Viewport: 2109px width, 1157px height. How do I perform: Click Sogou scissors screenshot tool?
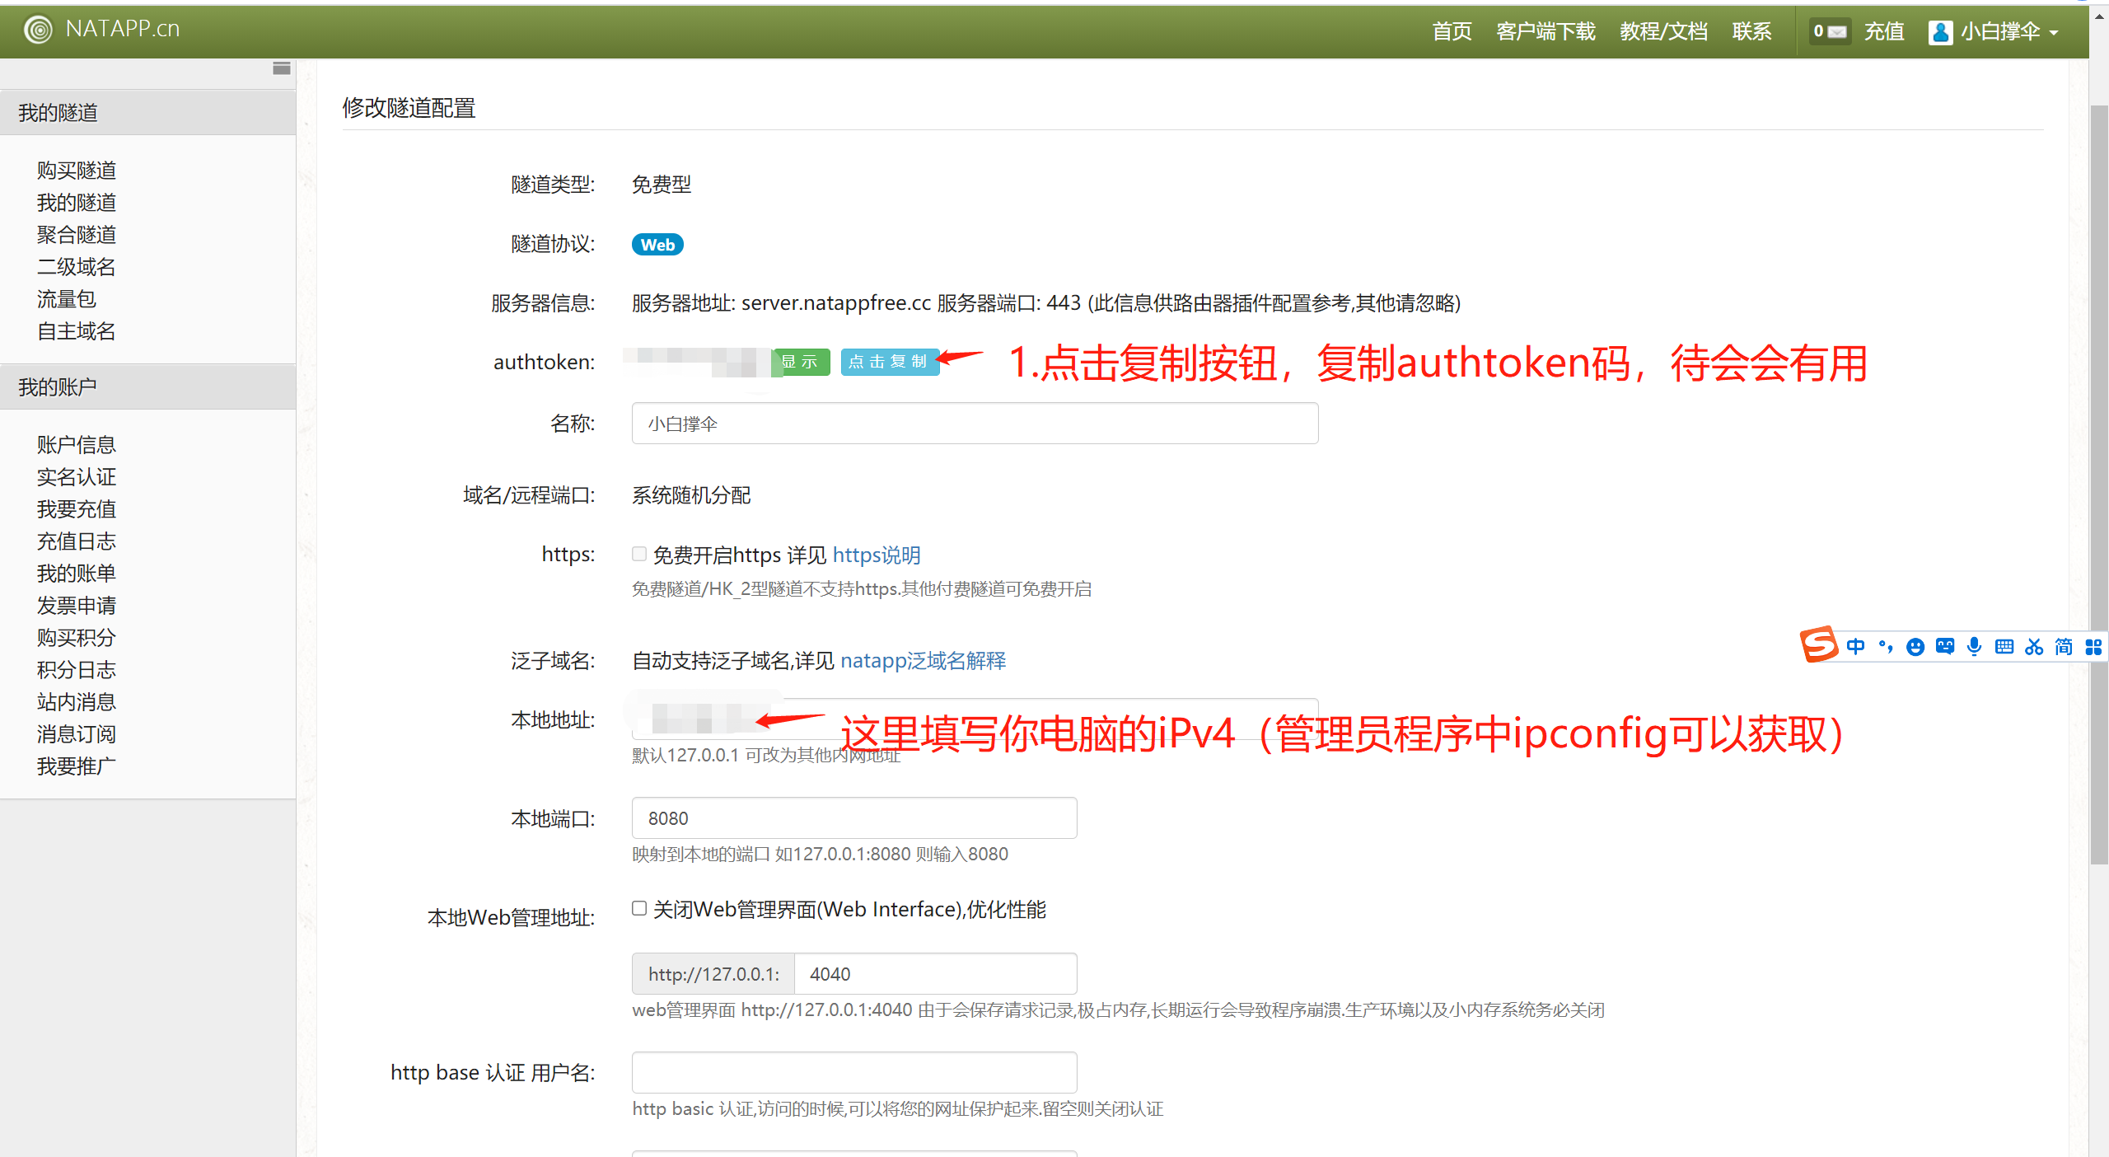click(2034, 647)
